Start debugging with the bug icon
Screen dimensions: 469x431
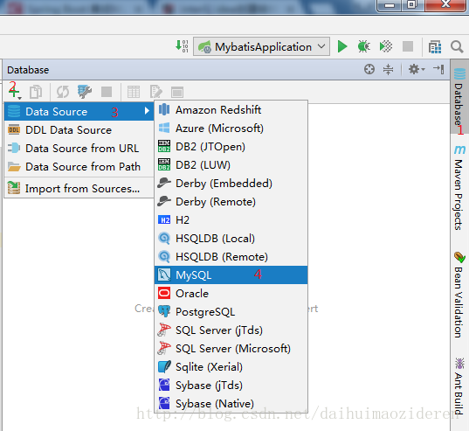point(363,46)
